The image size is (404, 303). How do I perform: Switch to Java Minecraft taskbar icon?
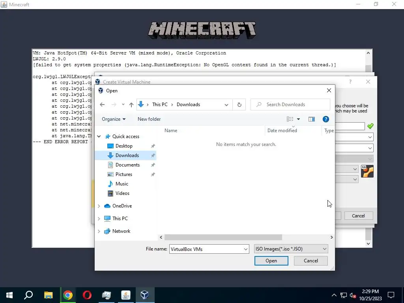point(126,295)
